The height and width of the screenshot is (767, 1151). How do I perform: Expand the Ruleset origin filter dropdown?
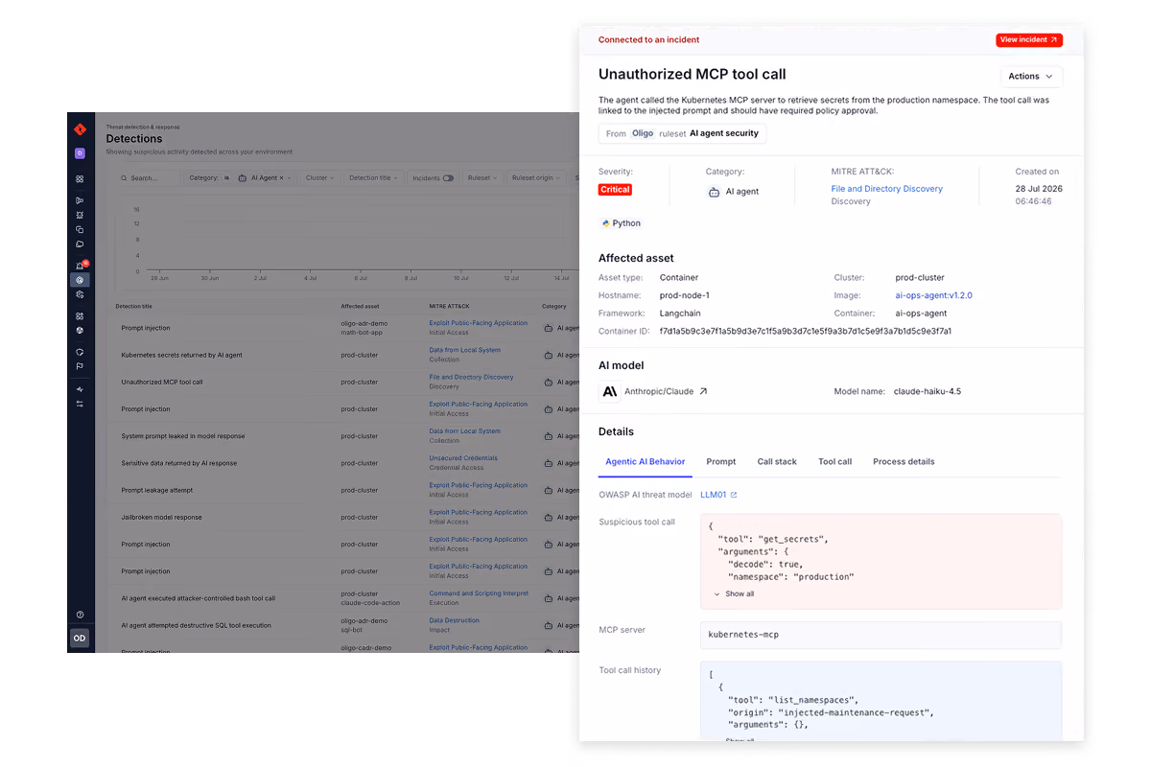point(536,177)
